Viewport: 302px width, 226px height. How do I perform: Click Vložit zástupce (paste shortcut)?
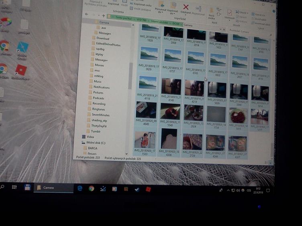[x=140, y=9]
